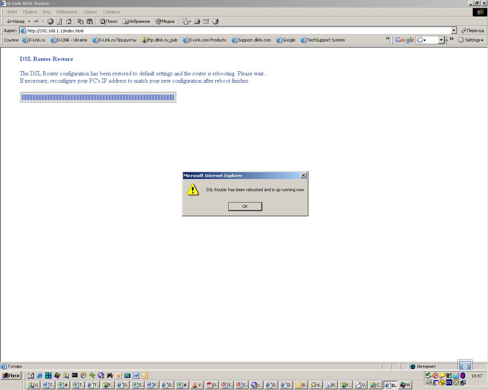Viewport: 488px width, 390px height.
Task: Open the Поиск search toolbar button
Action: click(x=109, y=21)
